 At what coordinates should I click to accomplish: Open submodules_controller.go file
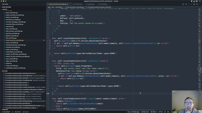tap(14, 52)
